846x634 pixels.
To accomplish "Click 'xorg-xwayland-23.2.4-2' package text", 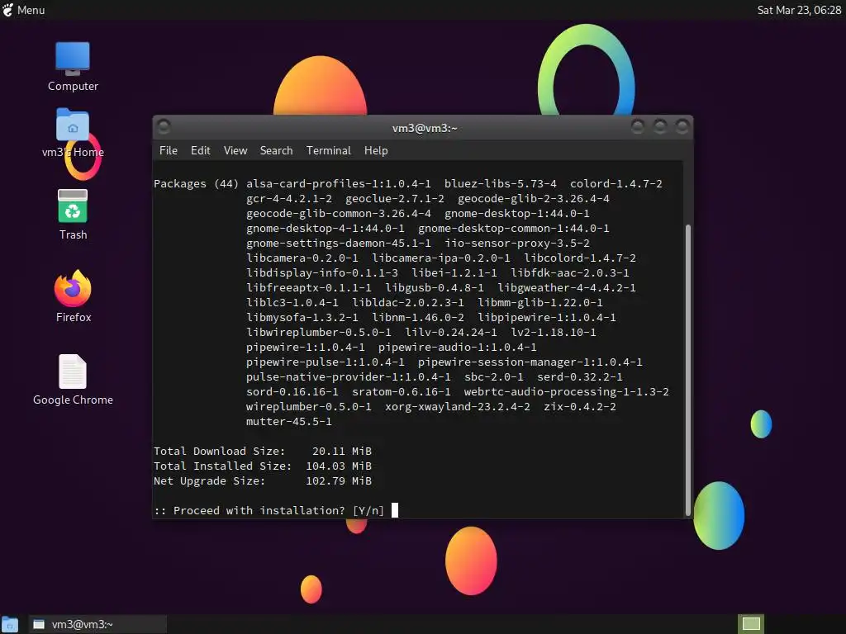I will 458,406.
